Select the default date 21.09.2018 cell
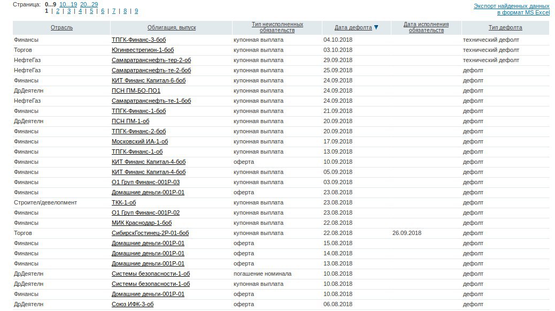The image size is (555, 311). coord(338,111)
